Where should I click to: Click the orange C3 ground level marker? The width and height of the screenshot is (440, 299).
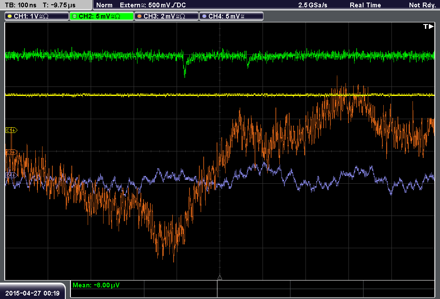[12, 152]
